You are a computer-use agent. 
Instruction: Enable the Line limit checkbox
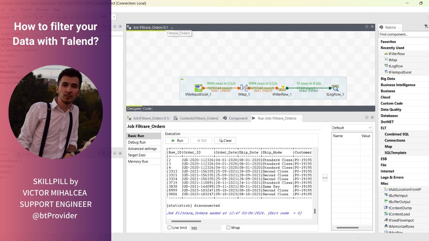coord(170,228)
